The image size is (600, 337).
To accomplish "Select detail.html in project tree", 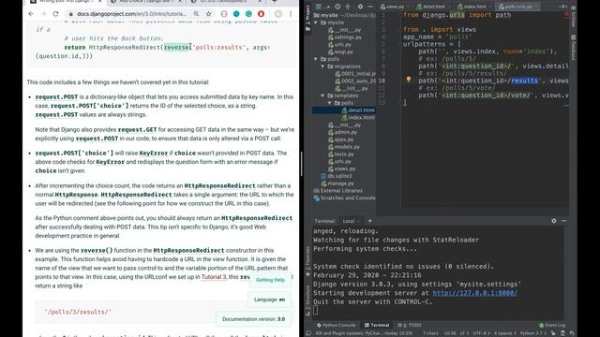I will click(x=358, y=110).
